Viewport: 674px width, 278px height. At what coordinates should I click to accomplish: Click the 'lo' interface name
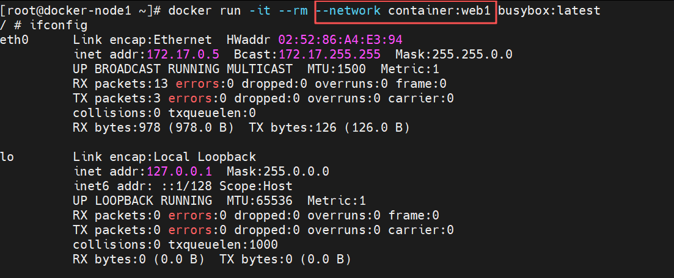pos(7,157)
